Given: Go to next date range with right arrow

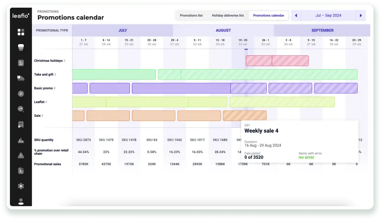Looking at the screenshot, I should [361, 16].
